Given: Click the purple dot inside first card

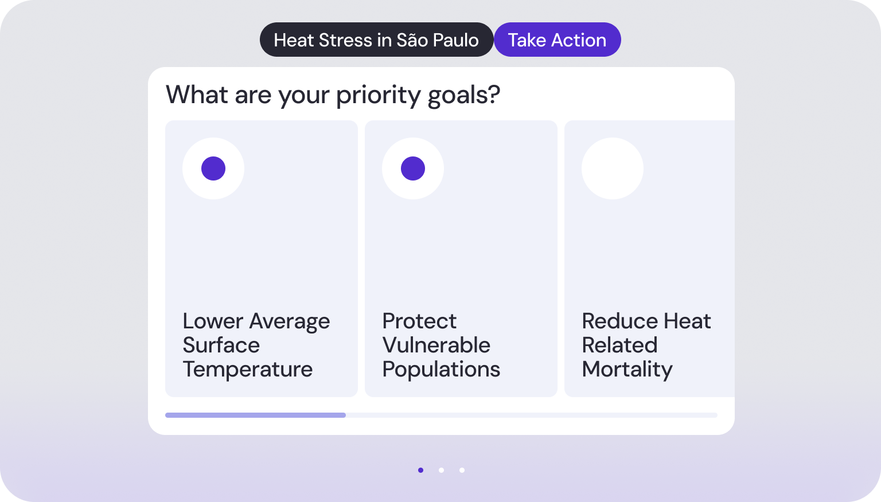Looking at the screenshot, I should (x=213, y=168).
